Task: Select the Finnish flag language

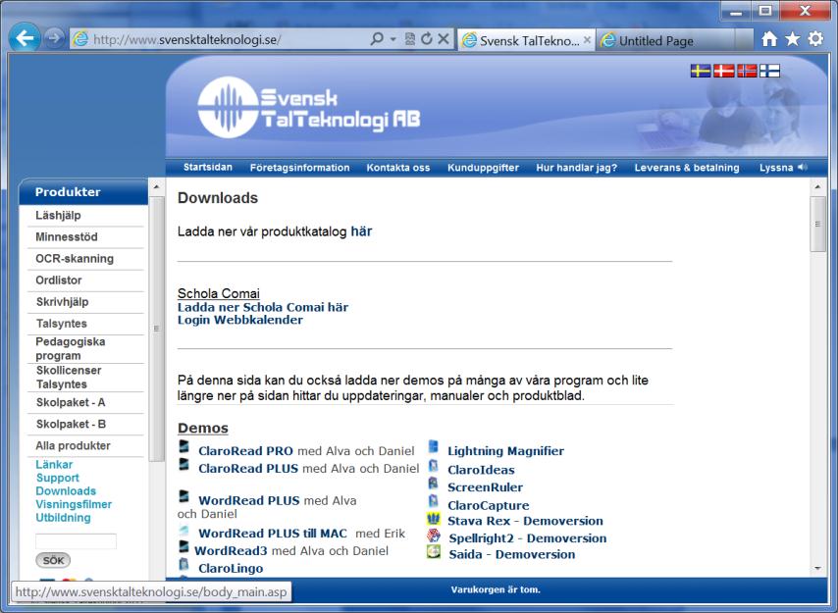Action: (769, 71)
